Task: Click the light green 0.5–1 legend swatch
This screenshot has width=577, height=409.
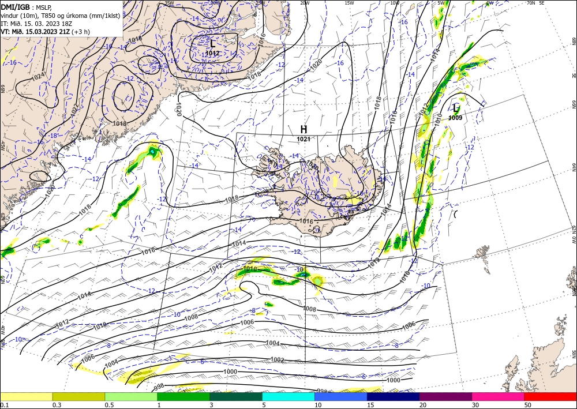Action: tap(131, 396)
